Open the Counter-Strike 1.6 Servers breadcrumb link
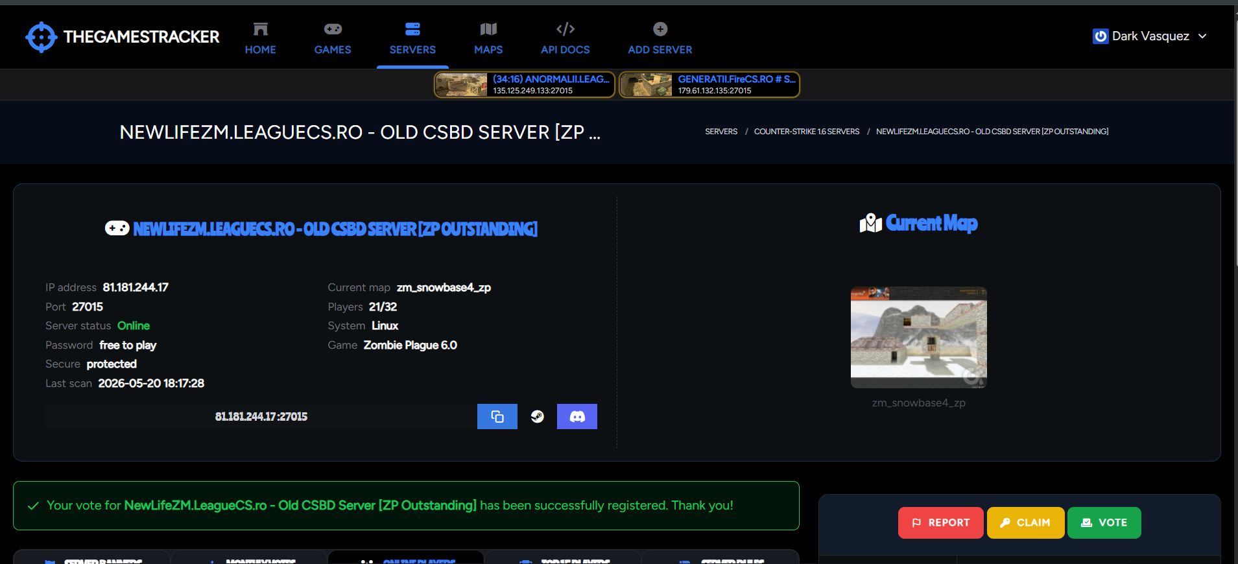The width and height of the screenshot is (1238, 564). (x=807, y=132)
